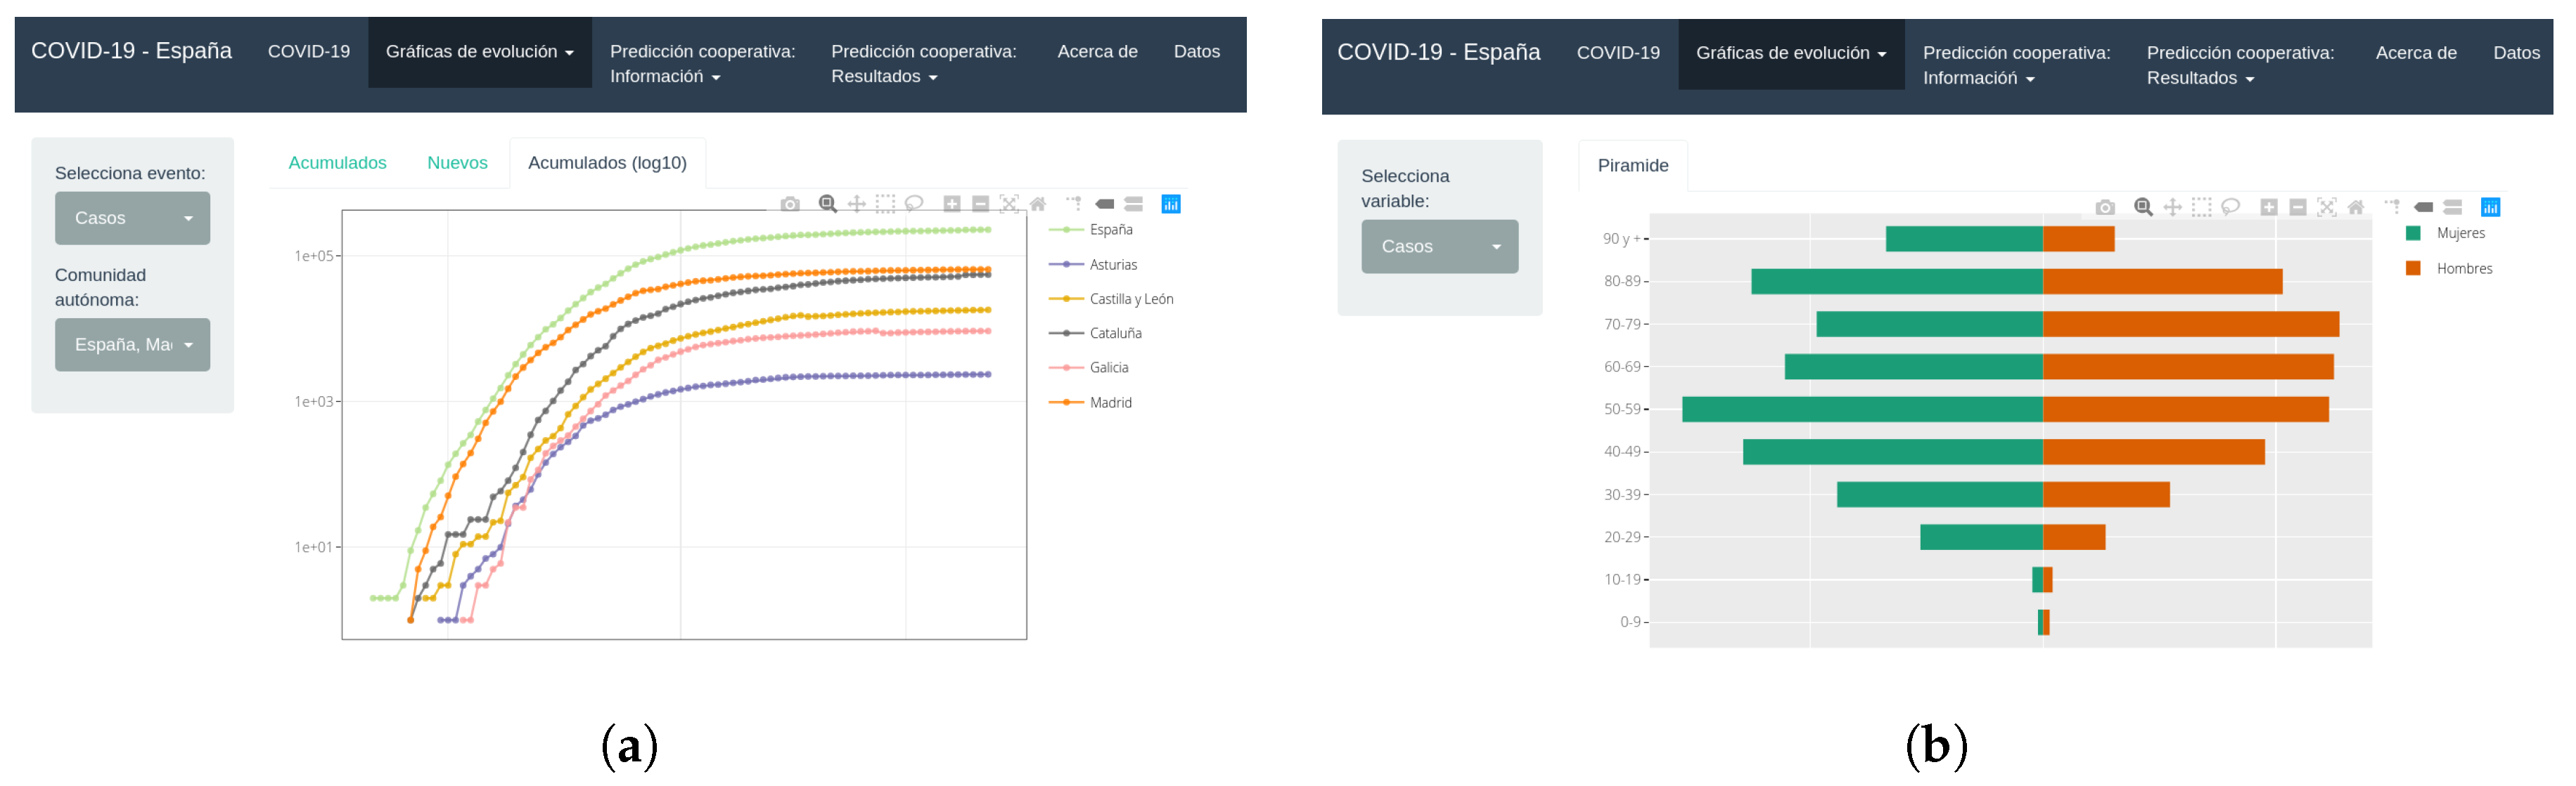Switch to Acumulados tab
Viewport: 2576px width, 786px height.
(x=337, y=163)
